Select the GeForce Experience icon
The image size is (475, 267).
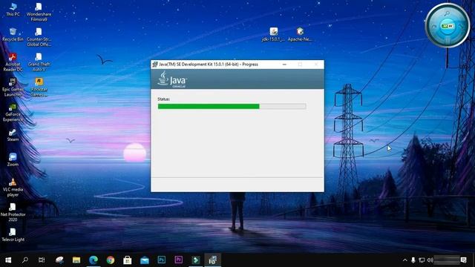coord(13,112)
